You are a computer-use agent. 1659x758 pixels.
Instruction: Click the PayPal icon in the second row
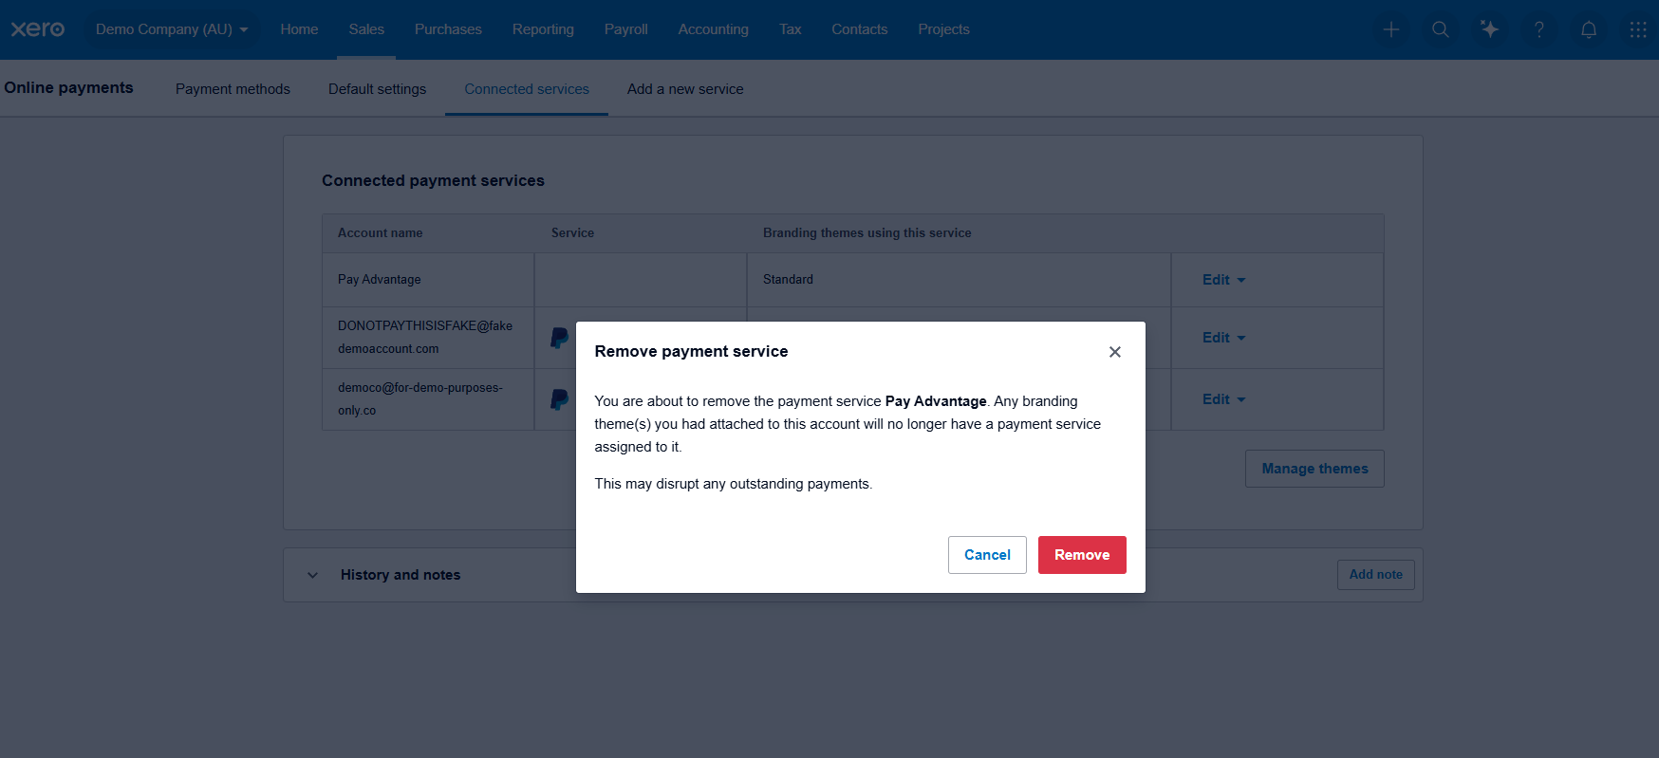coord(560,338)
